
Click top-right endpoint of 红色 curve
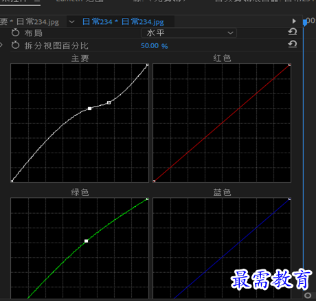[290, 65]
